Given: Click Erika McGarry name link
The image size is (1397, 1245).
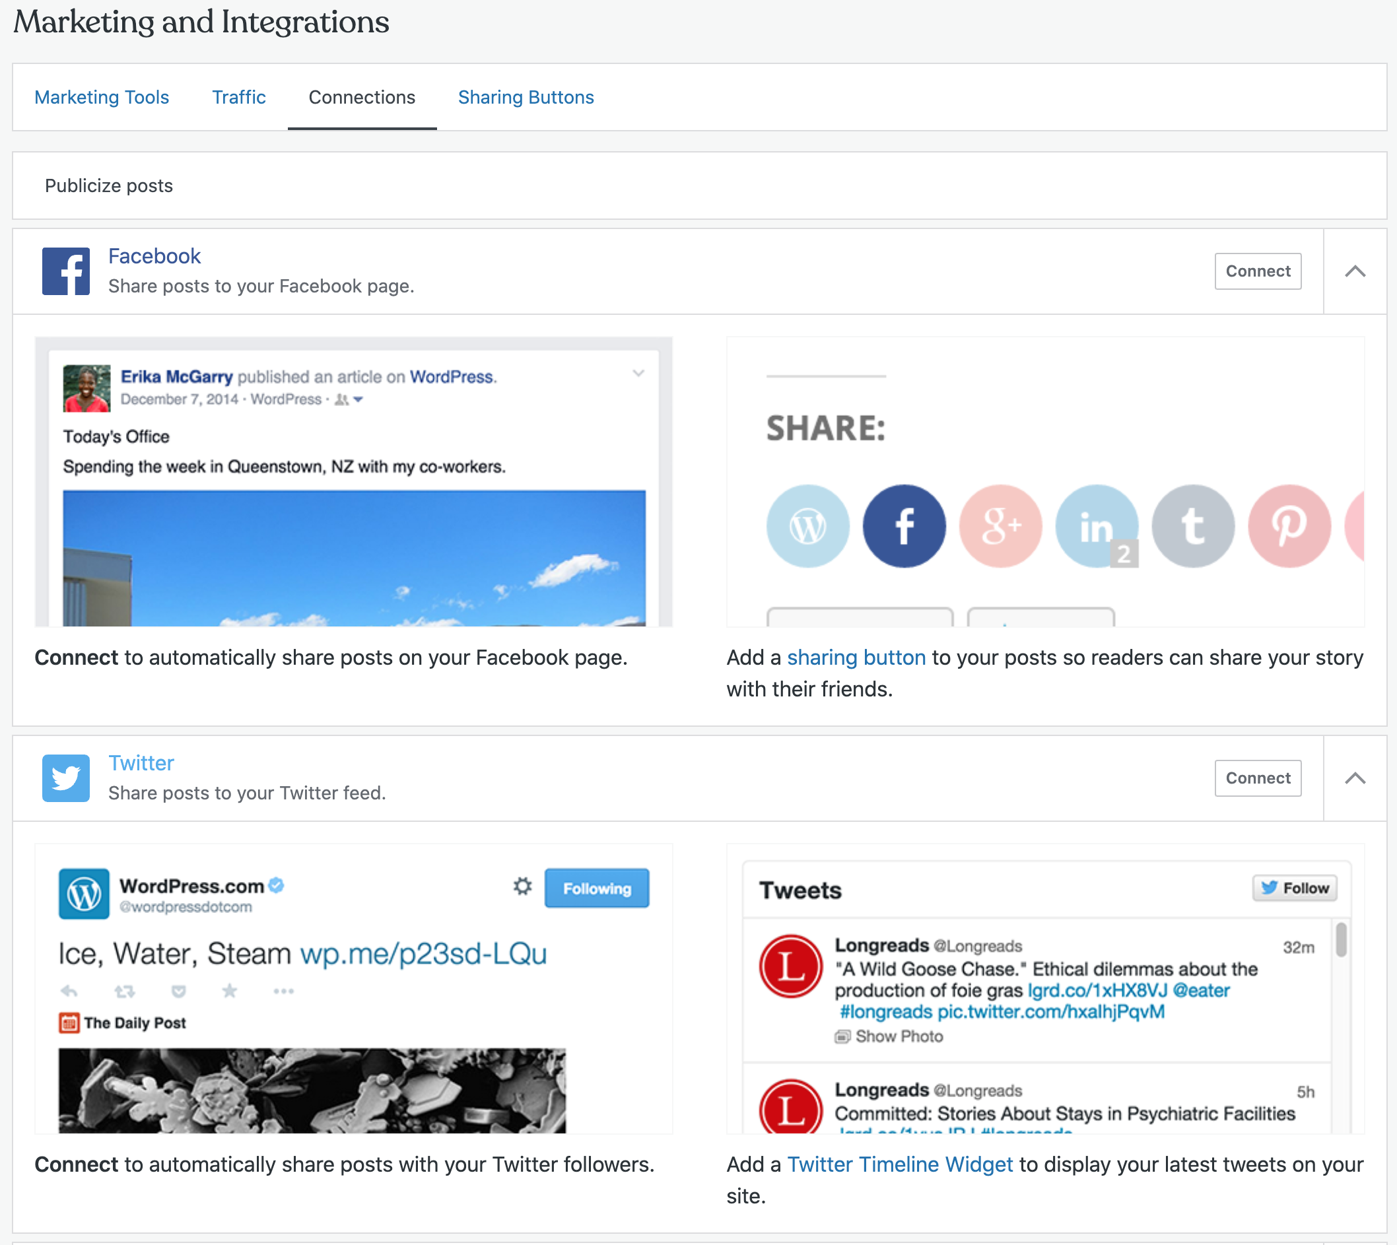Looking at the screenshot, I should click(x=177, y=377).
